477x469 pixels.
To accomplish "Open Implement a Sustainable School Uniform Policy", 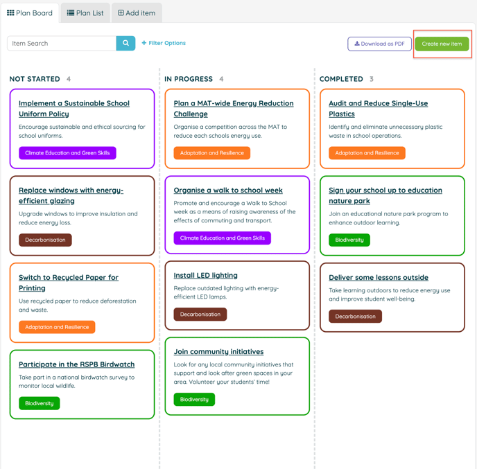I will coord(74,109).
